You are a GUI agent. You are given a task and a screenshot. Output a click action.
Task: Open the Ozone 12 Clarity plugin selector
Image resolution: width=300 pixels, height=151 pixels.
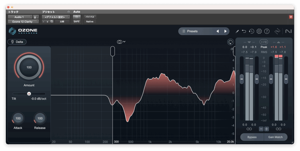pyautogui.click(x=23, y=22)
